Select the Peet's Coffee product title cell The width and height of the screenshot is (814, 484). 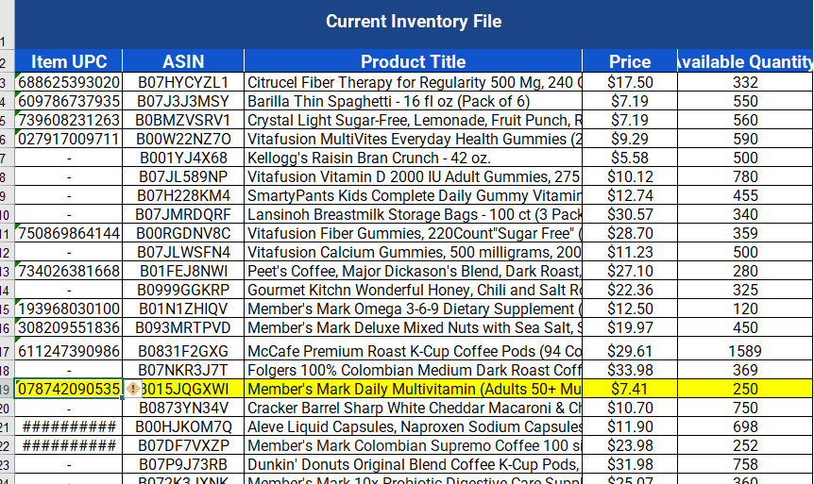click(x=414, y=271)
